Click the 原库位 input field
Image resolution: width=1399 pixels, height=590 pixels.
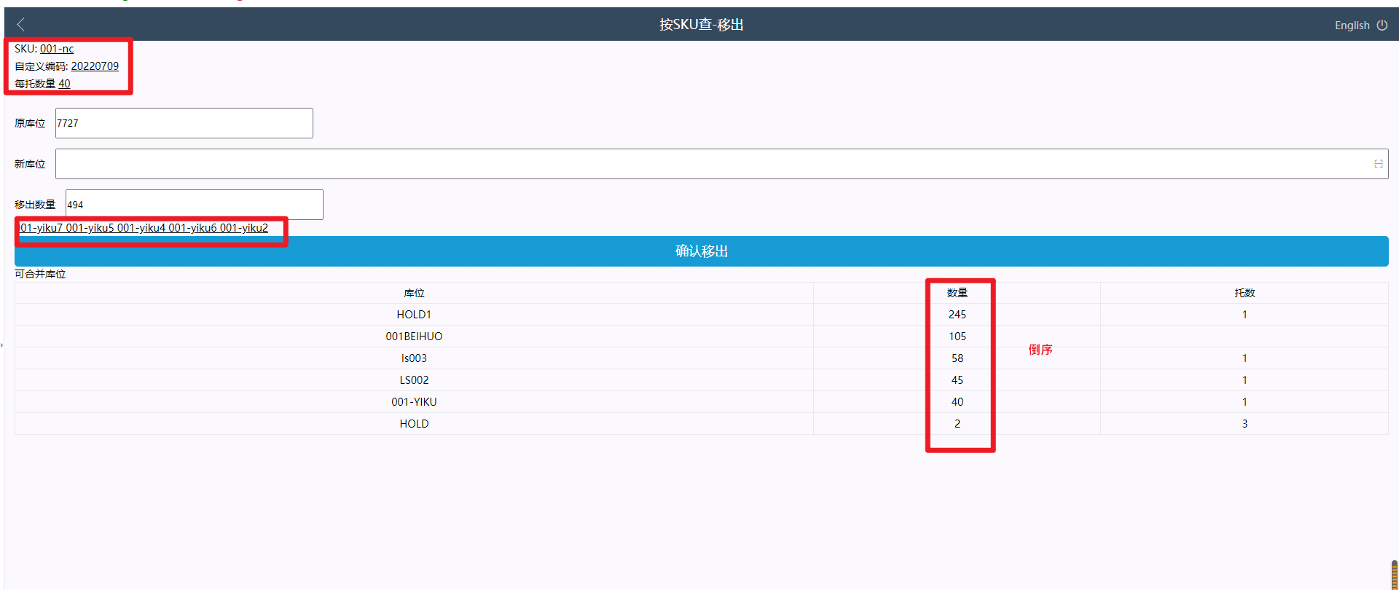[x=184, y=123]
